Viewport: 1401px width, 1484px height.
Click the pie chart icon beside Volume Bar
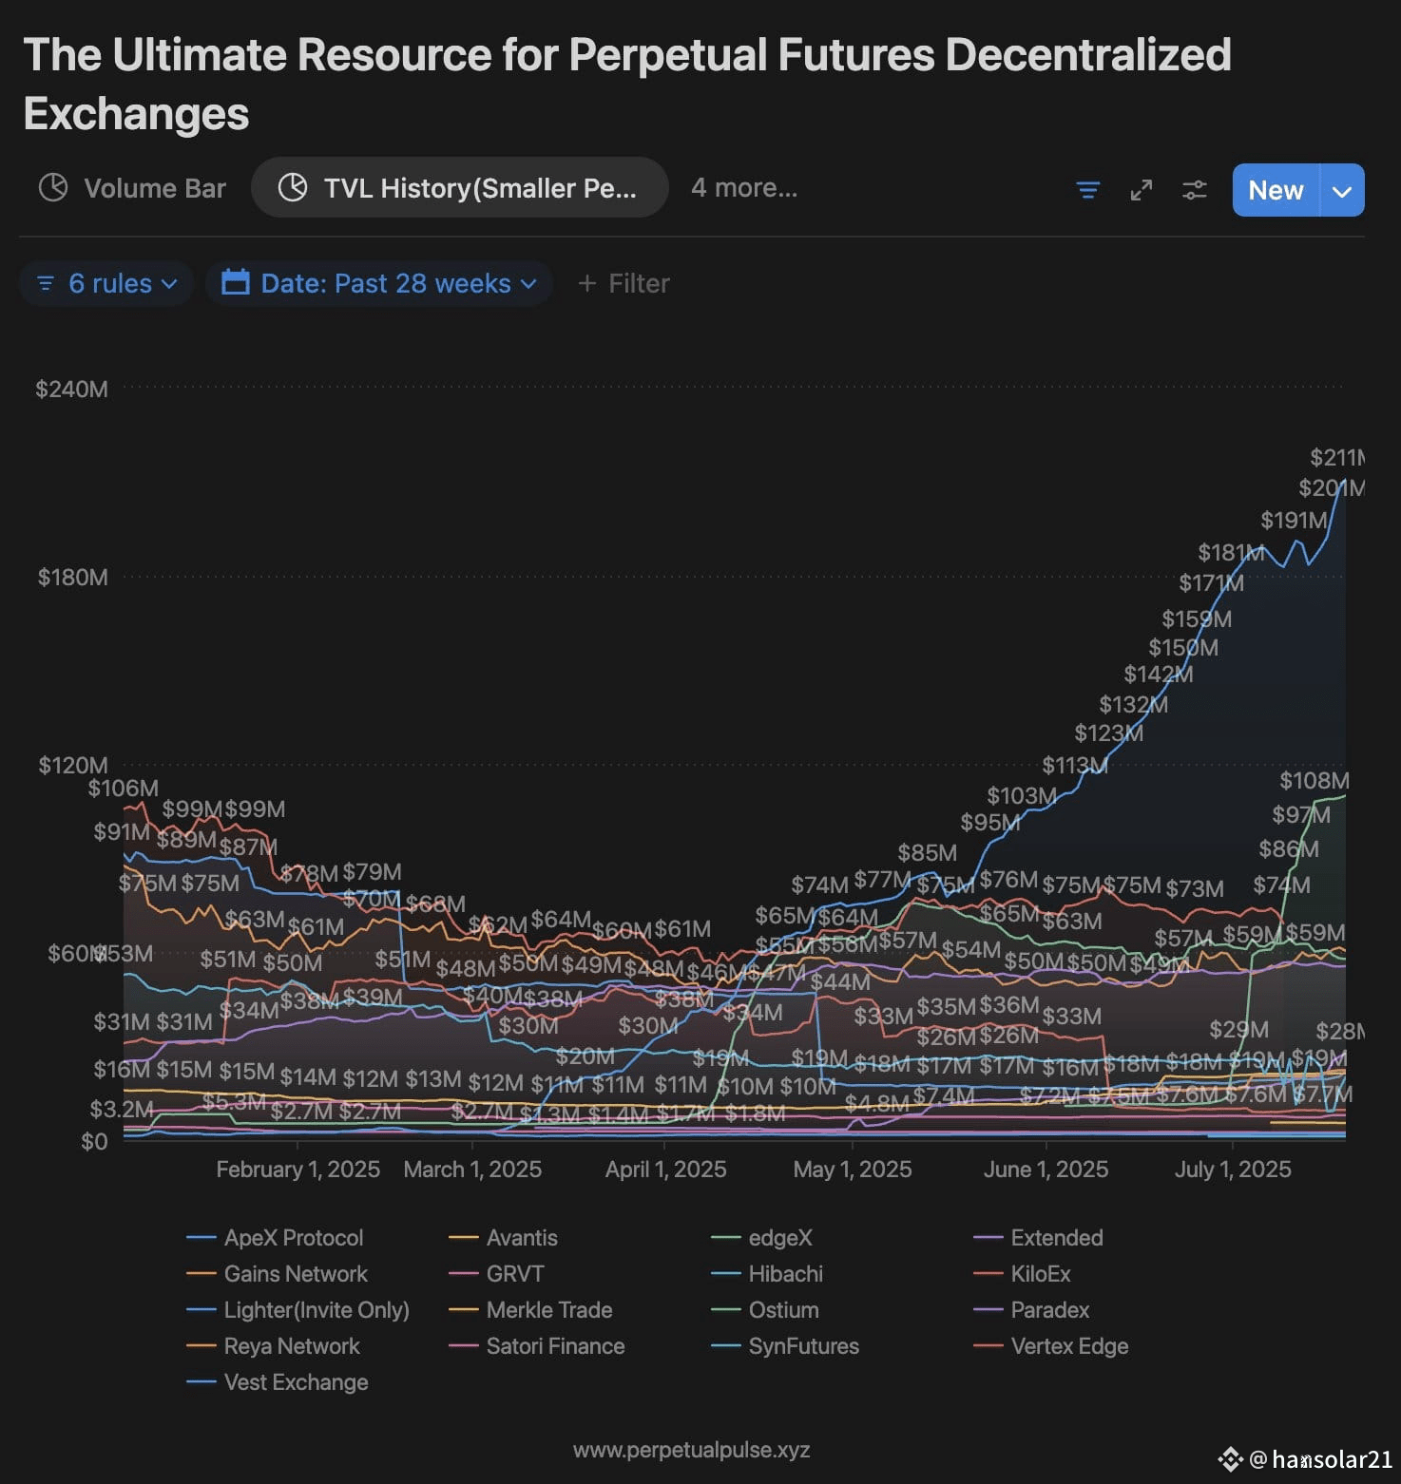pos(53,187)
